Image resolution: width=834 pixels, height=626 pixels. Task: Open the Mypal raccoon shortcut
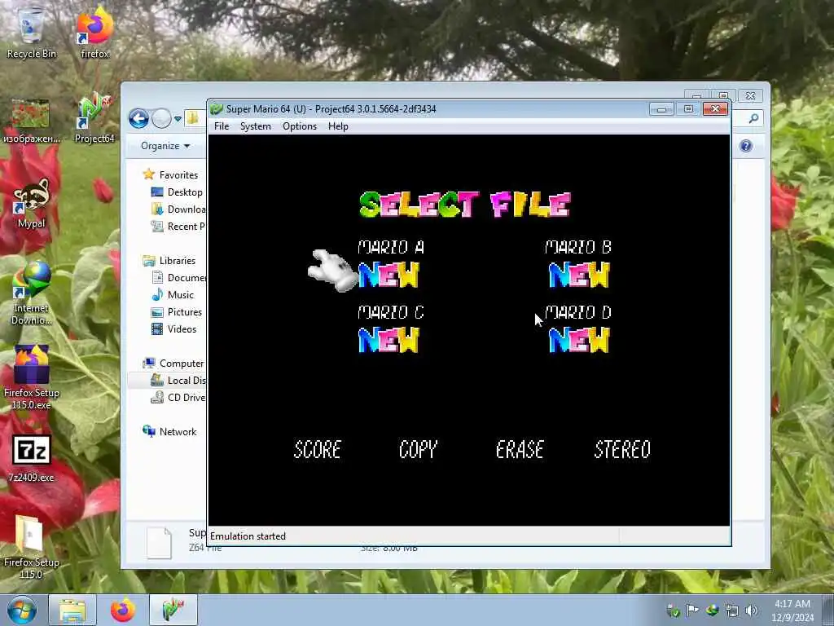pyautogui.click(x=32, y=203)
